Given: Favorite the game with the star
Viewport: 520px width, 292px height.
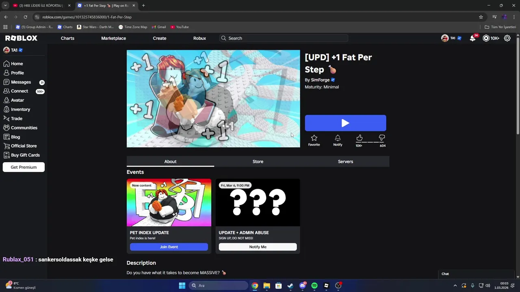Looking at the screenshot, I should click(x=314, y=140).
